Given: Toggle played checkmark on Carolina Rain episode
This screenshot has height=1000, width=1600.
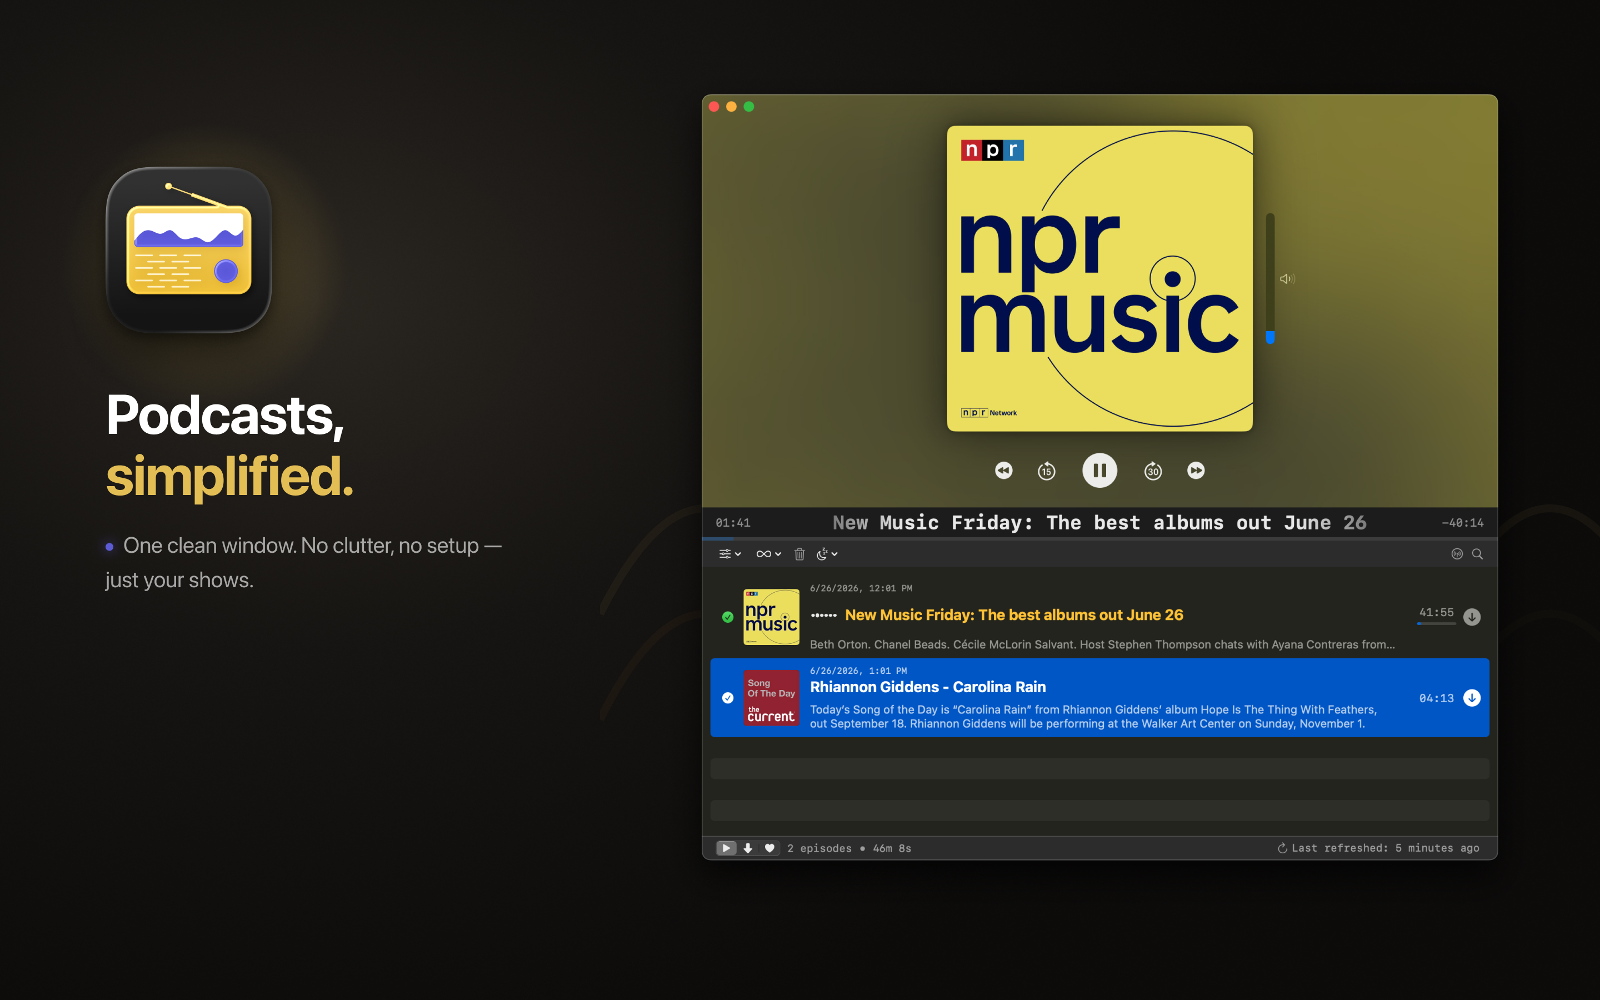Looking at the screenshot, I should (728, 698).
